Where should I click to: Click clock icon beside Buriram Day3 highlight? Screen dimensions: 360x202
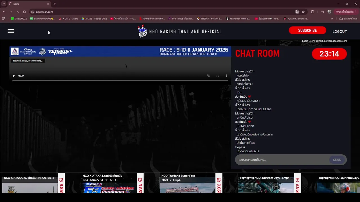click(298, 180)
